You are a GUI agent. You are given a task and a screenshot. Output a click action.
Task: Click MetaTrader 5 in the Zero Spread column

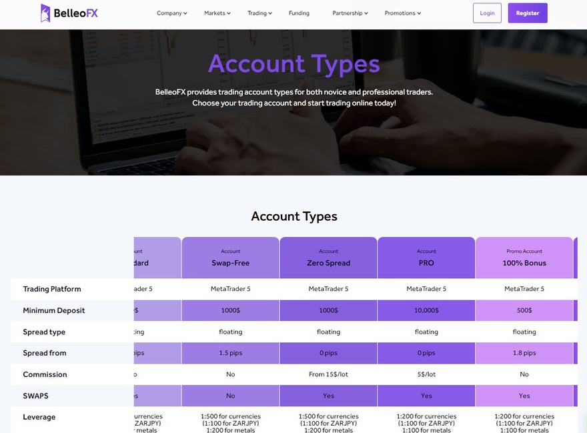tap(328, 289)
